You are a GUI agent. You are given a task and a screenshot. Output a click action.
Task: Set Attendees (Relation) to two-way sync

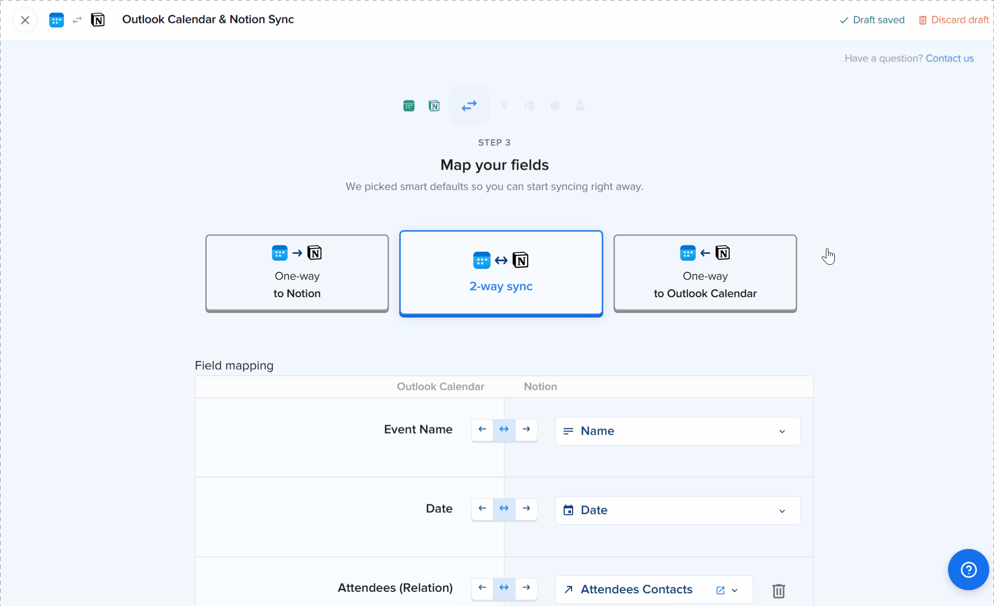click(x=504, y=588)
